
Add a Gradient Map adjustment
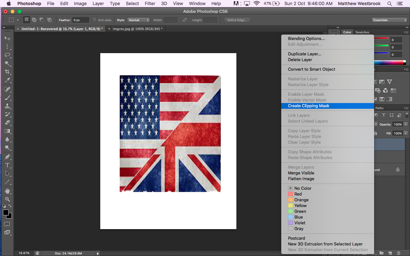tap(389, 99)
